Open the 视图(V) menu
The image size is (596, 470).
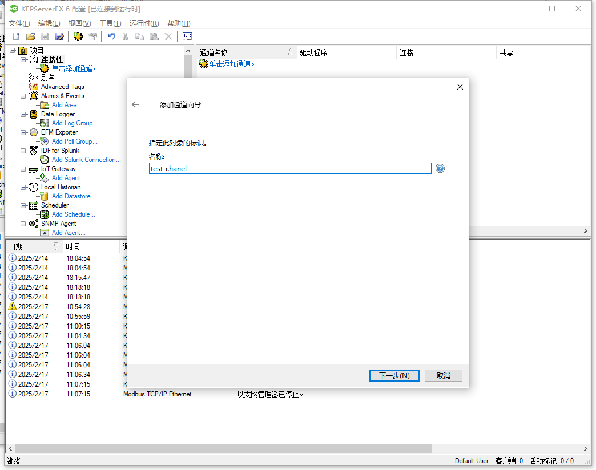tap(79, 23)
